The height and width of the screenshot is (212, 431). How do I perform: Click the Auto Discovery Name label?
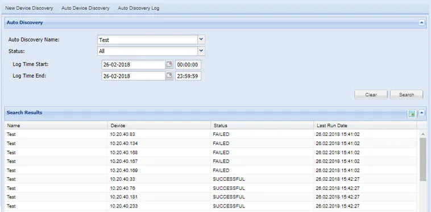point(34,40)
